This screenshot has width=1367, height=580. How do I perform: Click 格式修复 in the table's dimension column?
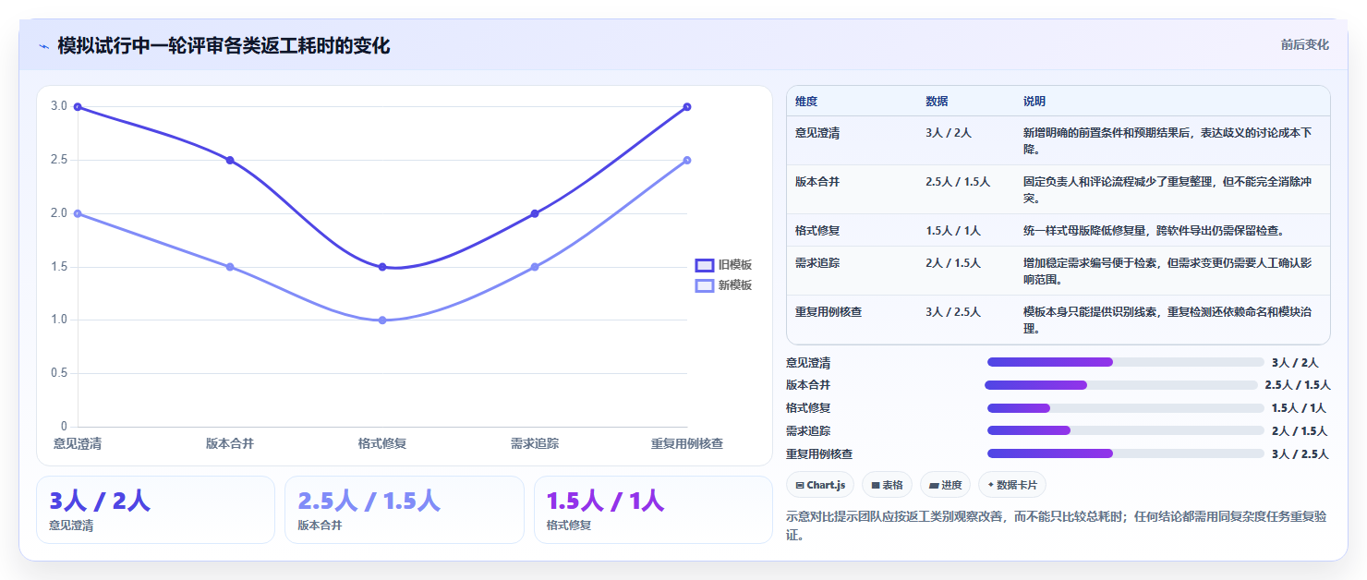click(x=817, y=230)
